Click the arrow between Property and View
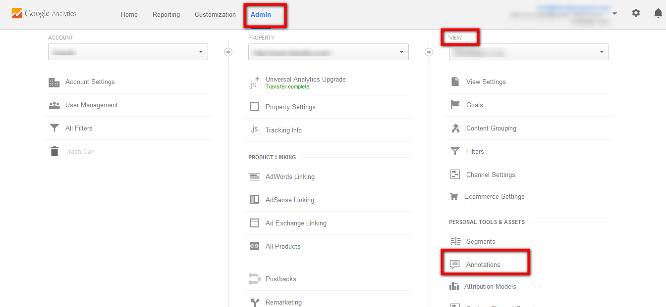This screenshot has width=666, height=307. point(429,52)
